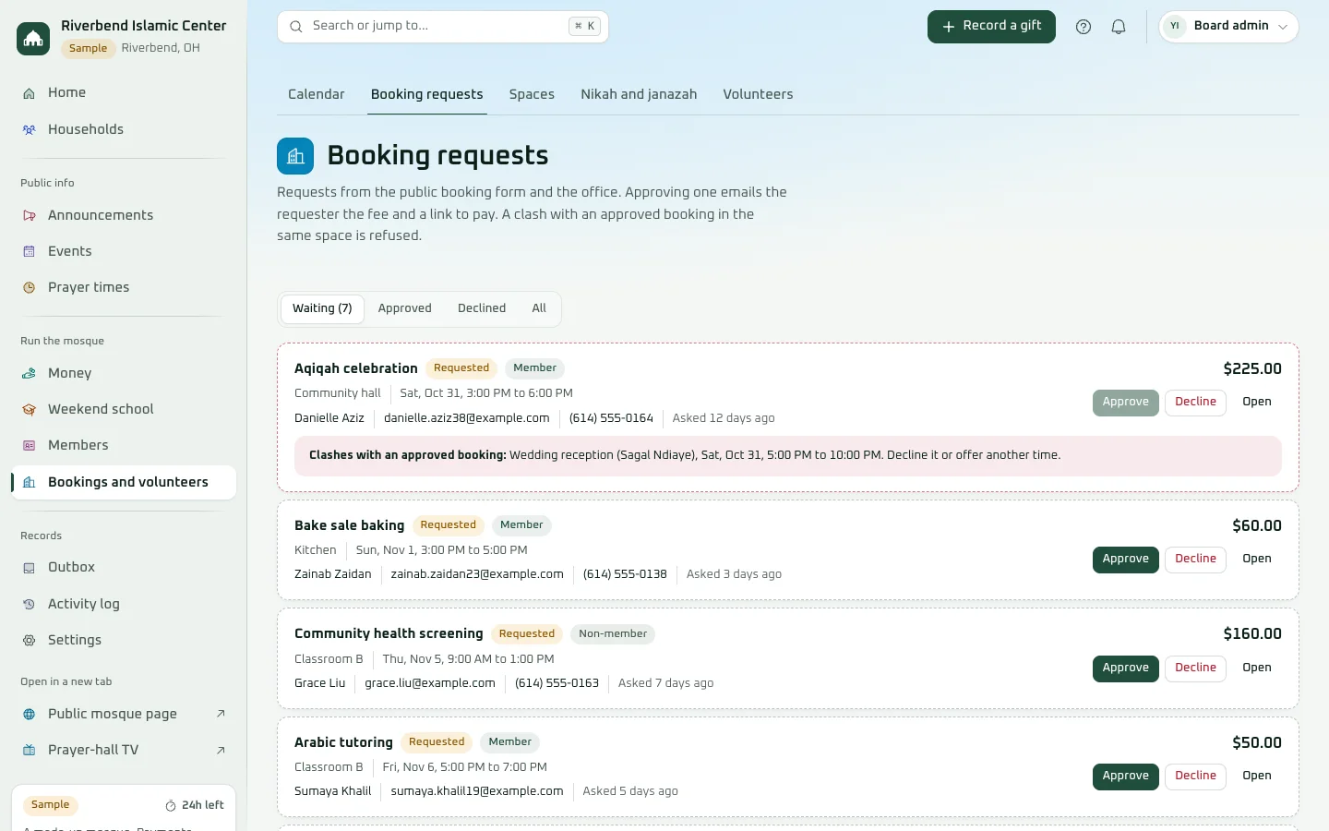Click the Public mosque page external arrow
Image resolution: width=1329 pixels, height=831 pixels.
pos(221,715)
